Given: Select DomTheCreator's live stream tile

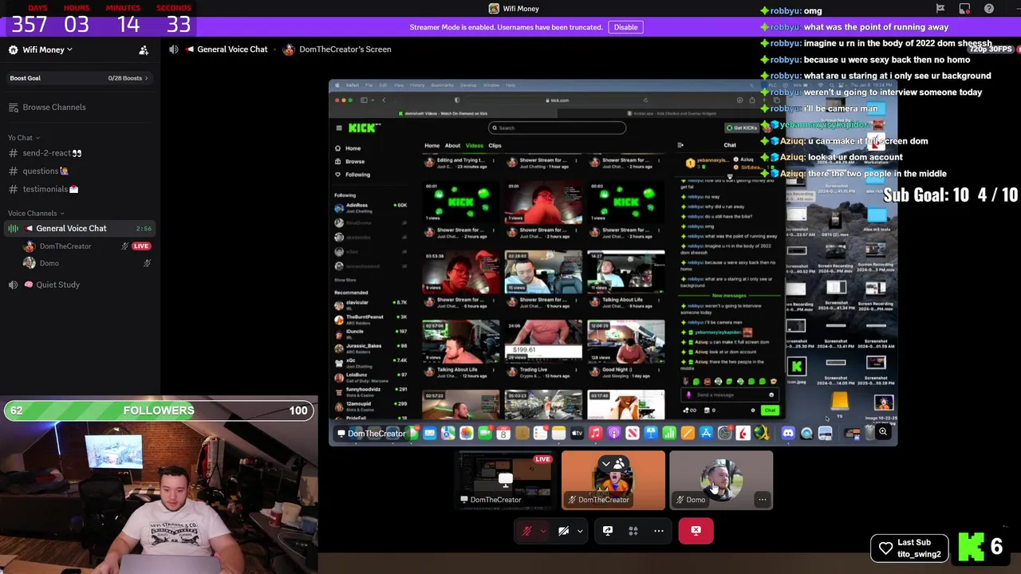Looking at the screenshot, I should [x=505, y=480].
